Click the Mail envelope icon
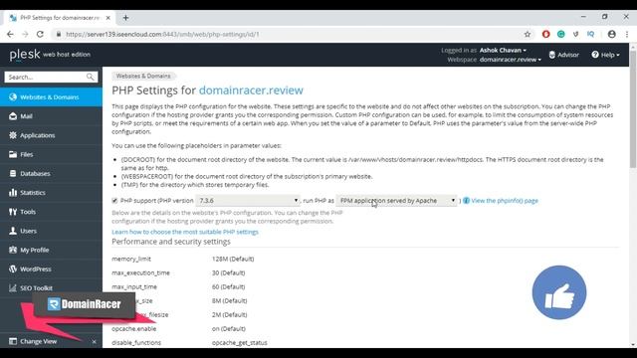 [x=13, y=116]
